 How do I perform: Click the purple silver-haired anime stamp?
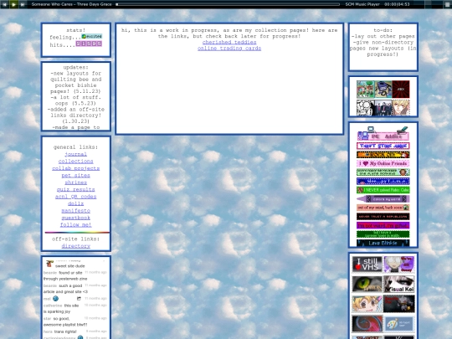(399, 264)
